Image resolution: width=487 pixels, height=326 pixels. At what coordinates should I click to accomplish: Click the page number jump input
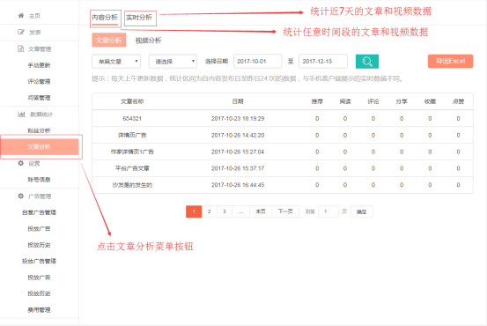pos(328,211)
